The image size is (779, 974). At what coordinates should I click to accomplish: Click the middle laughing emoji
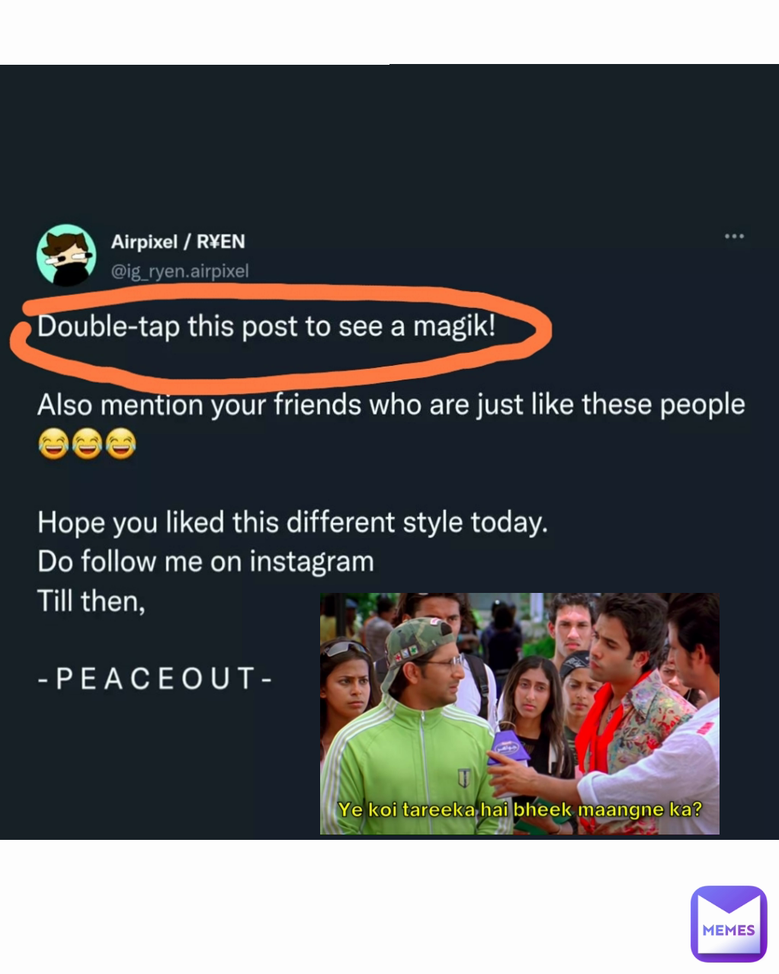coord(87,443)
